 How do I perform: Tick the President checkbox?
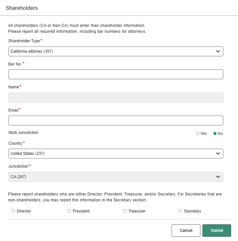(69, 211)
